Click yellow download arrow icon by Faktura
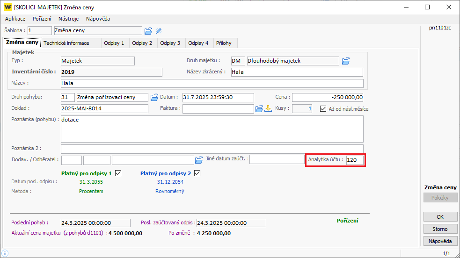Screen dimensions: 460x258 (268, 108)
